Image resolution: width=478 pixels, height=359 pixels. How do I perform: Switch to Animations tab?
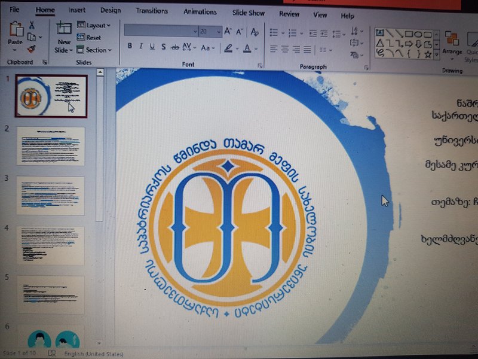click(200, 12)
